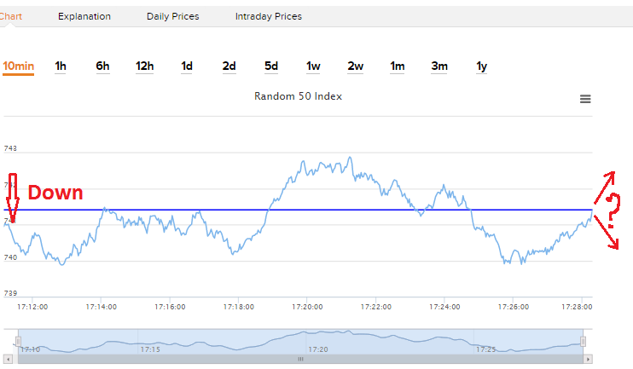Open the chart hamburger context menu
633x369 pixels.
click(x=585, y=99)
